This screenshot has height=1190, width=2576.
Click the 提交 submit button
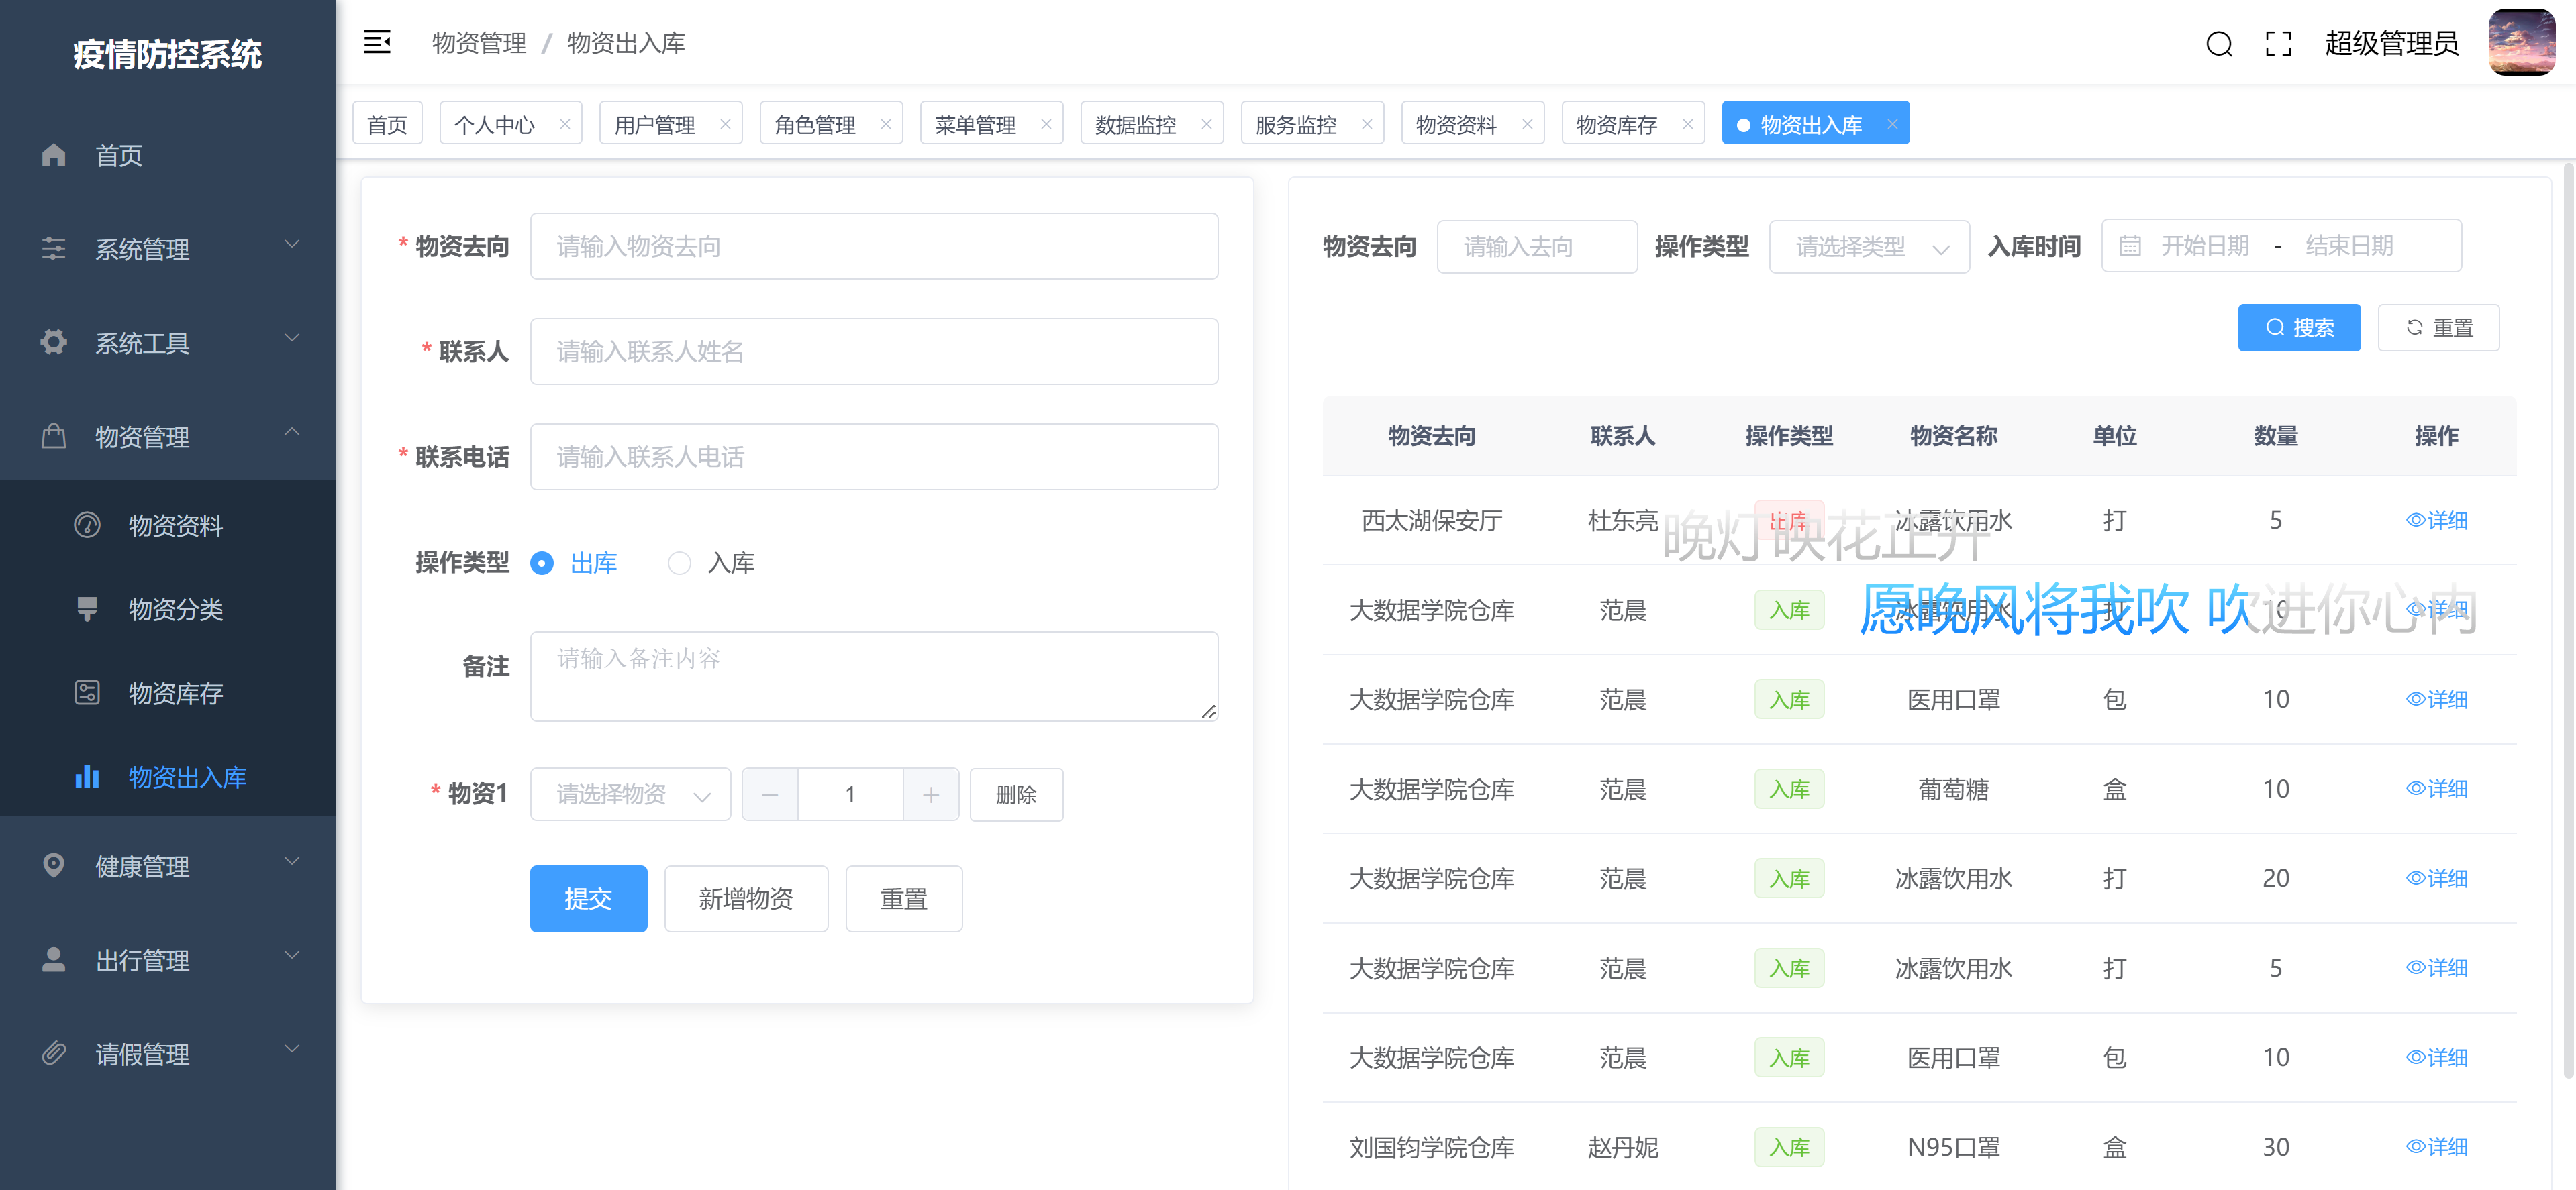tap(588, 898)
